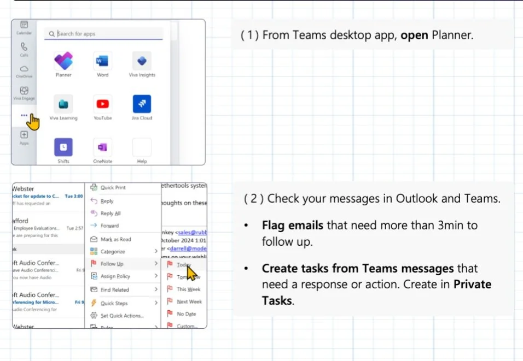Expand the Assign Policy submenu
523x361 pixels.
(x=123, y=276)
